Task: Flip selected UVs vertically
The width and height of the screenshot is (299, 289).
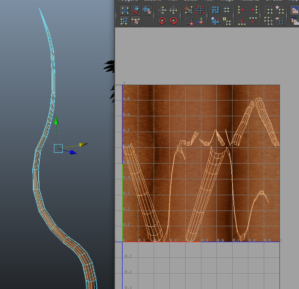Action: point(173,10)
